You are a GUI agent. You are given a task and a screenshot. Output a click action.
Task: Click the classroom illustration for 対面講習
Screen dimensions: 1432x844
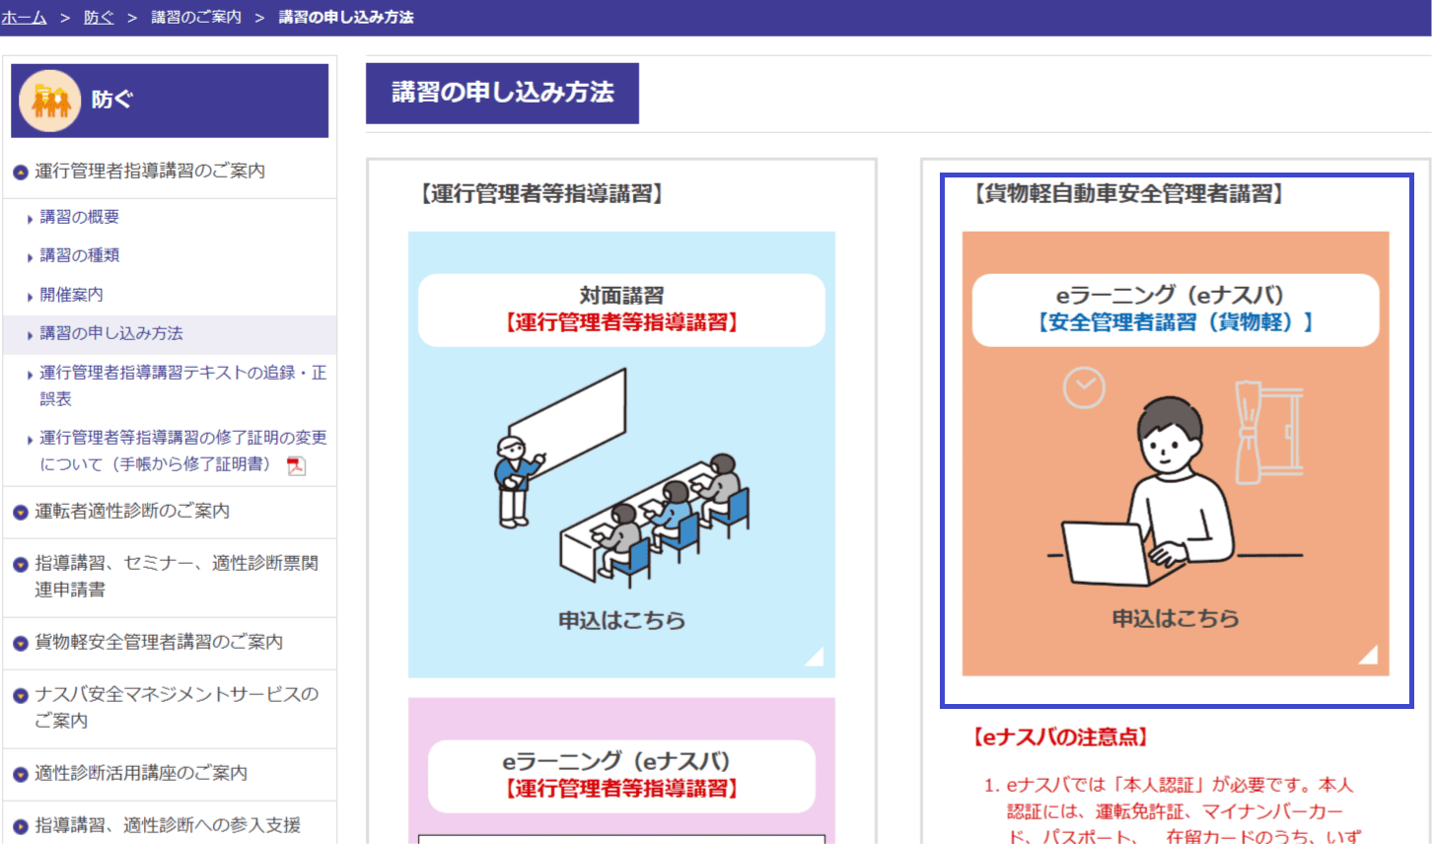621,475
